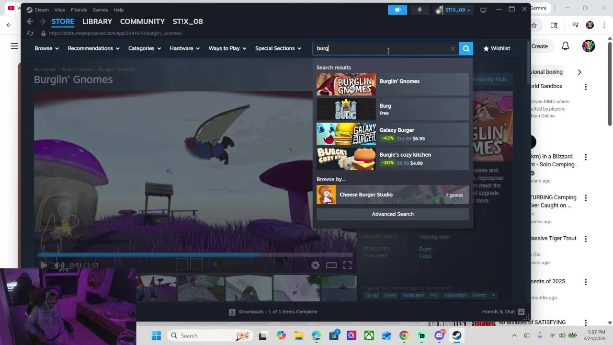Open the Games menu
The image size is (613, 345).
click(100, 10)
